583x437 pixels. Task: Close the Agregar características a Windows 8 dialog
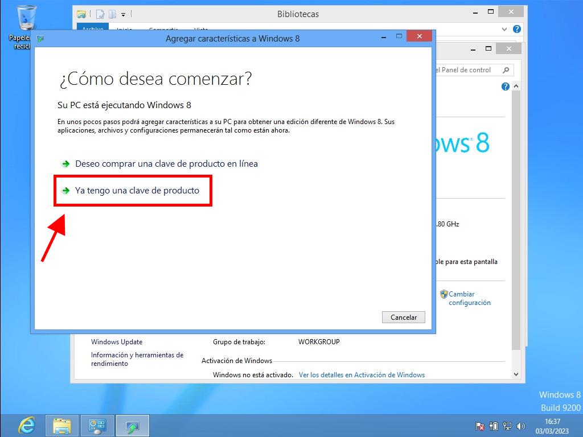(x=420, y=36)
